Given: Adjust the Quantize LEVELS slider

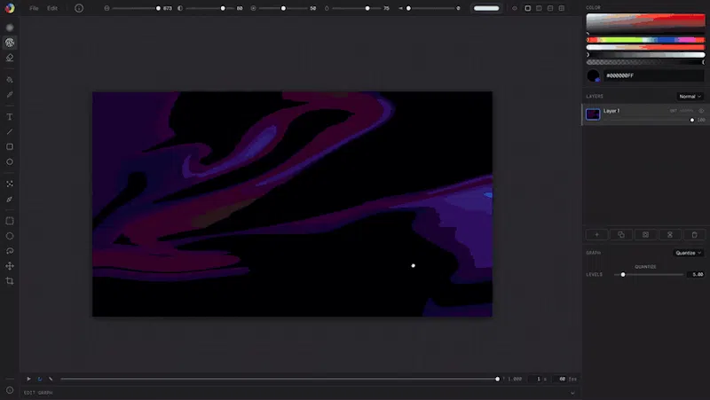Looking at the screenshot, I should [649, 274].
